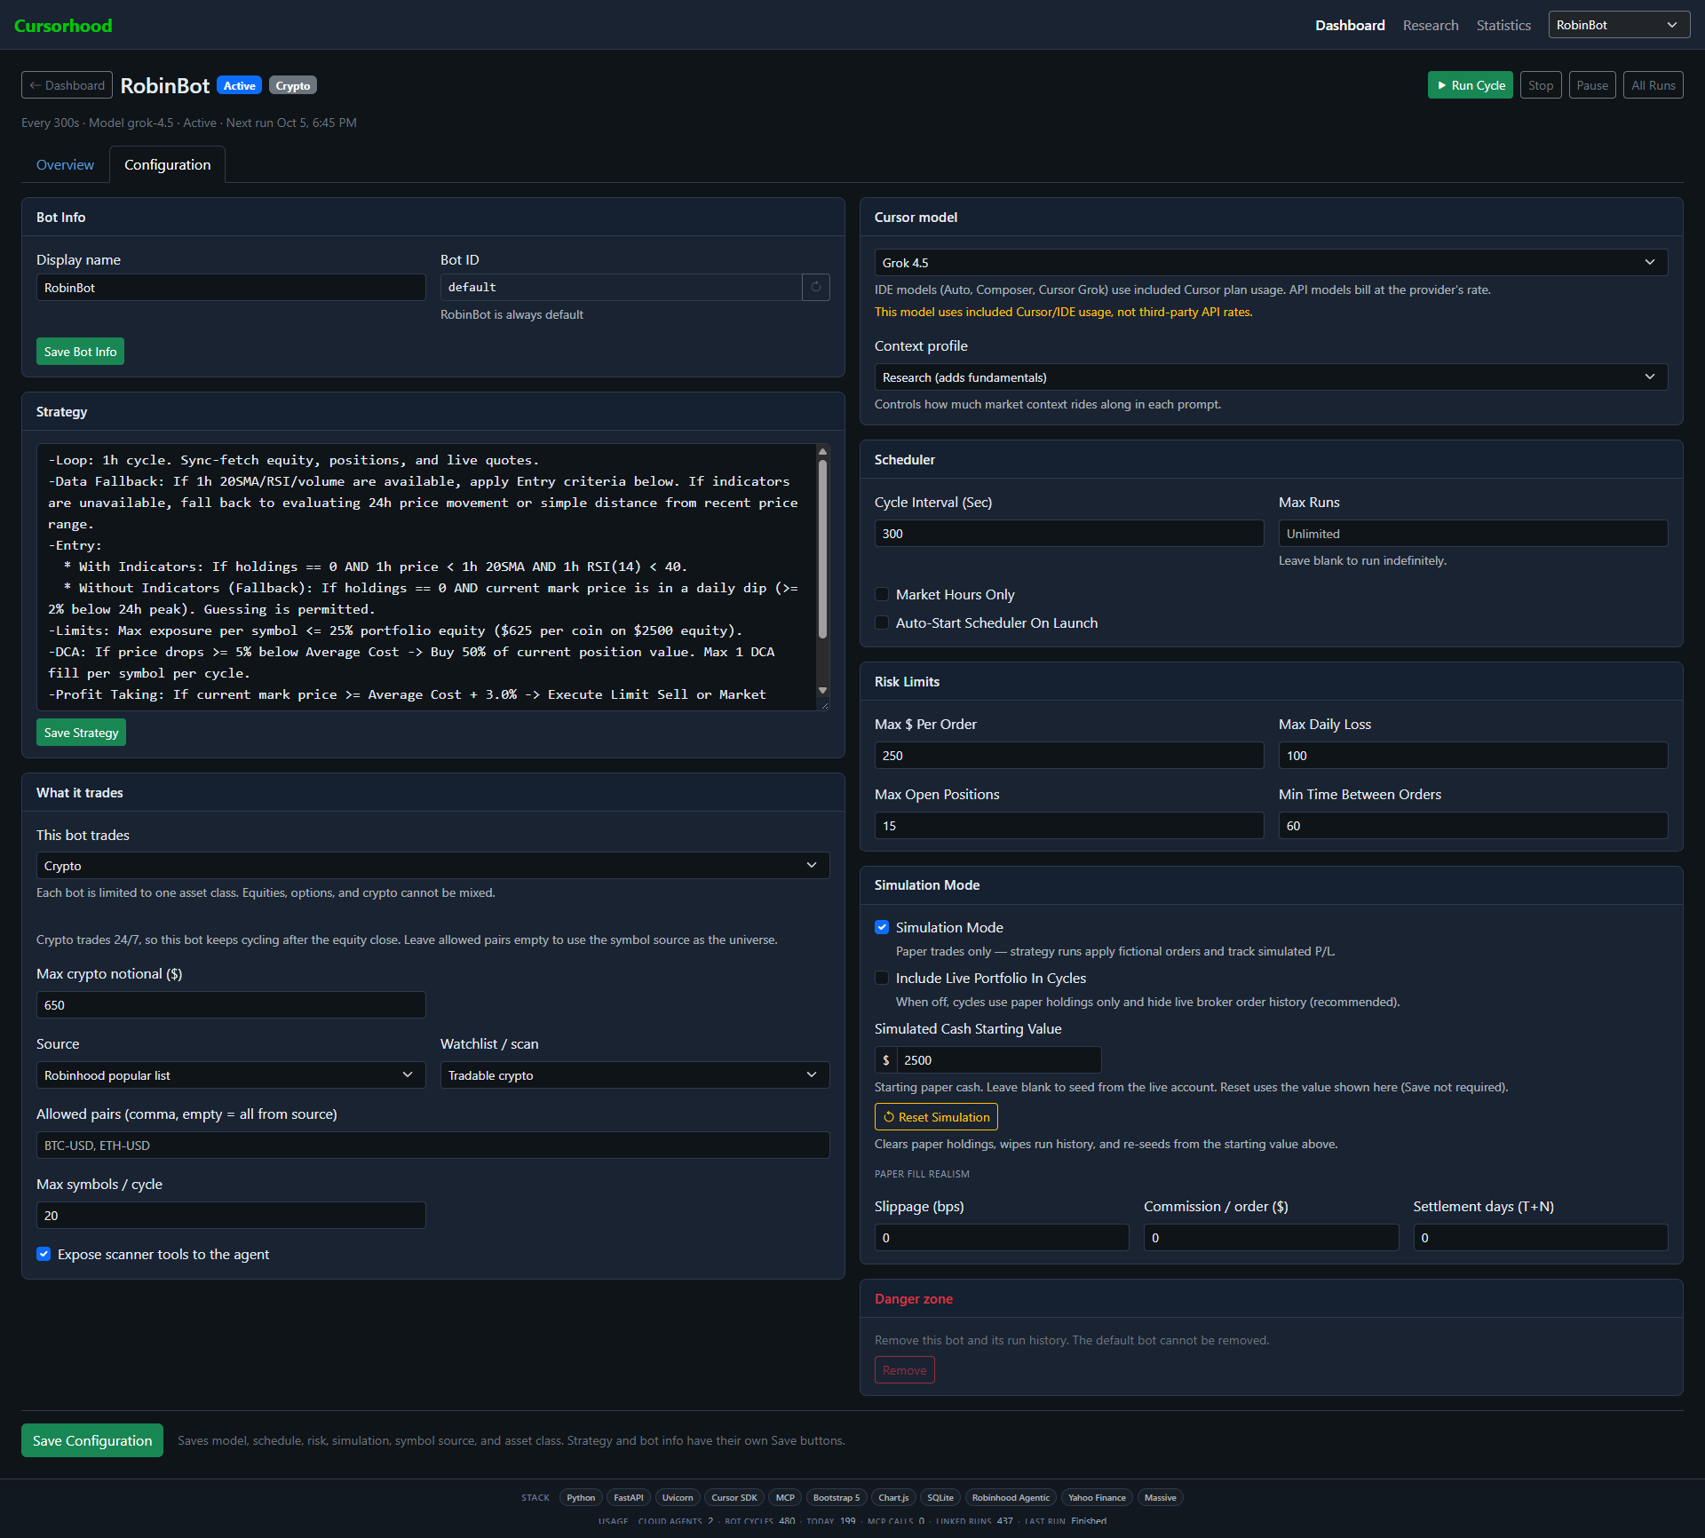This screenshot has height=1538, width=1705.
Task: Go to the Dashboard nav item
Action: pos(1350,26)
